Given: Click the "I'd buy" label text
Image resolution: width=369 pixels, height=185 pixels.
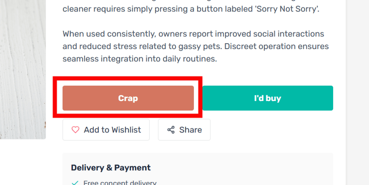Looking at the screenshot, I should (x=268, y=99).
